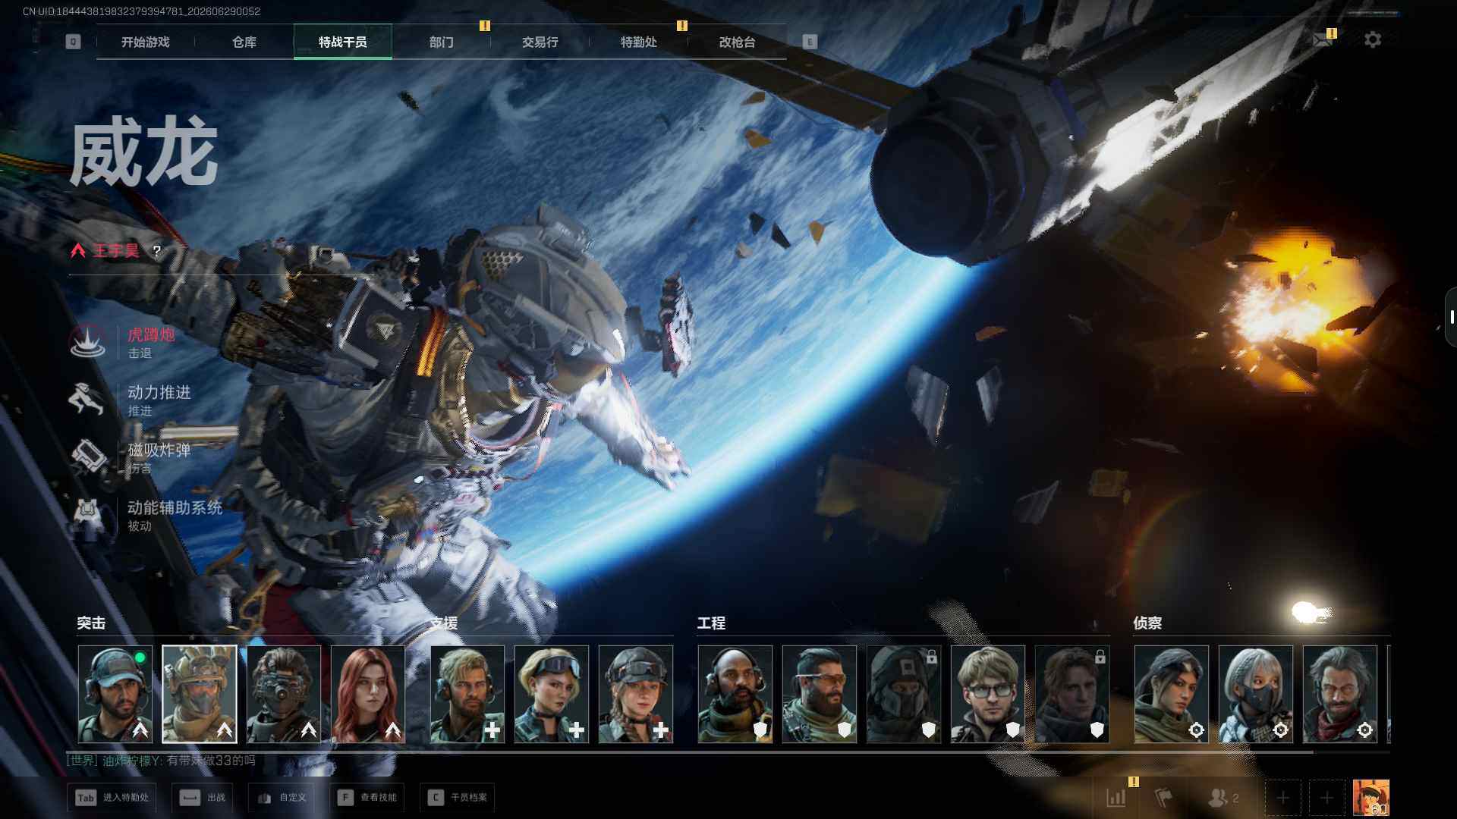Click the 王宇昊 operator real name

point(116,251)
